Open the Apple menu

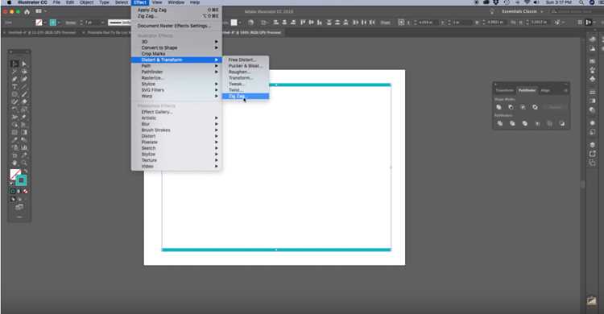[x=9, y=2]
